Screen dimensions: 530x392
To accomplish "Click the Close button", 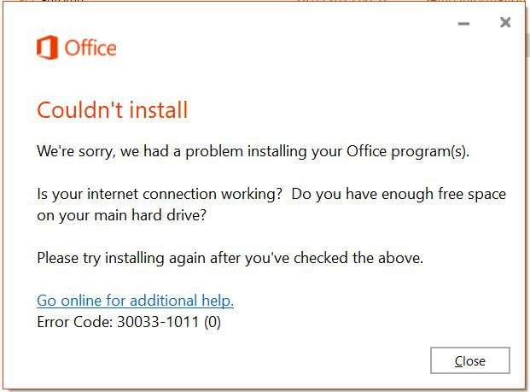I will pyautogui.click(x=470, y=360).
